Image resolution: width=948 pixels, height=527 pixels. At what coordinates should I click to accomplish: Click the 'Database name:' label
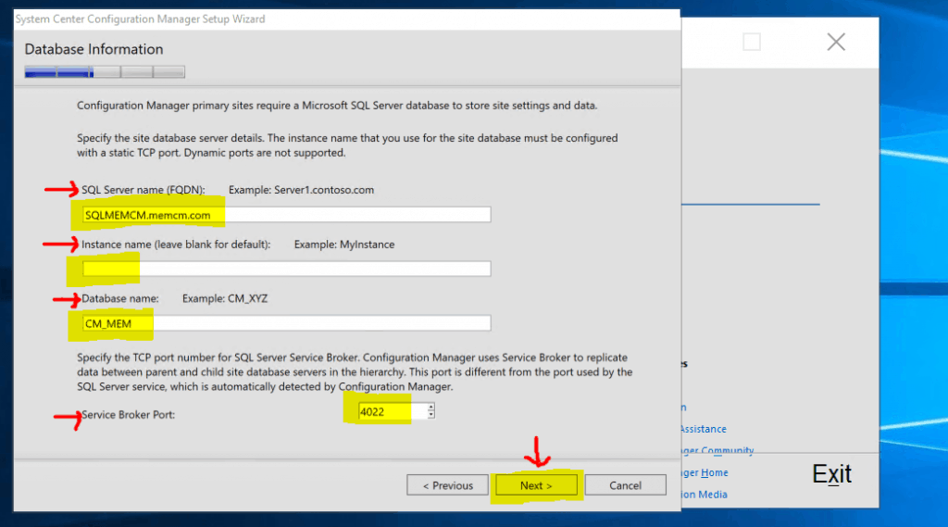click(120, 298)
